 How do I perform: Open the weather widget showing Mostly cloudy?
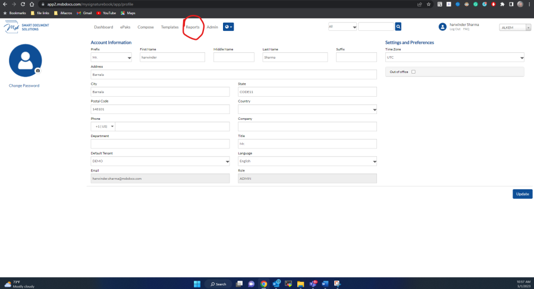click(20, 284)
